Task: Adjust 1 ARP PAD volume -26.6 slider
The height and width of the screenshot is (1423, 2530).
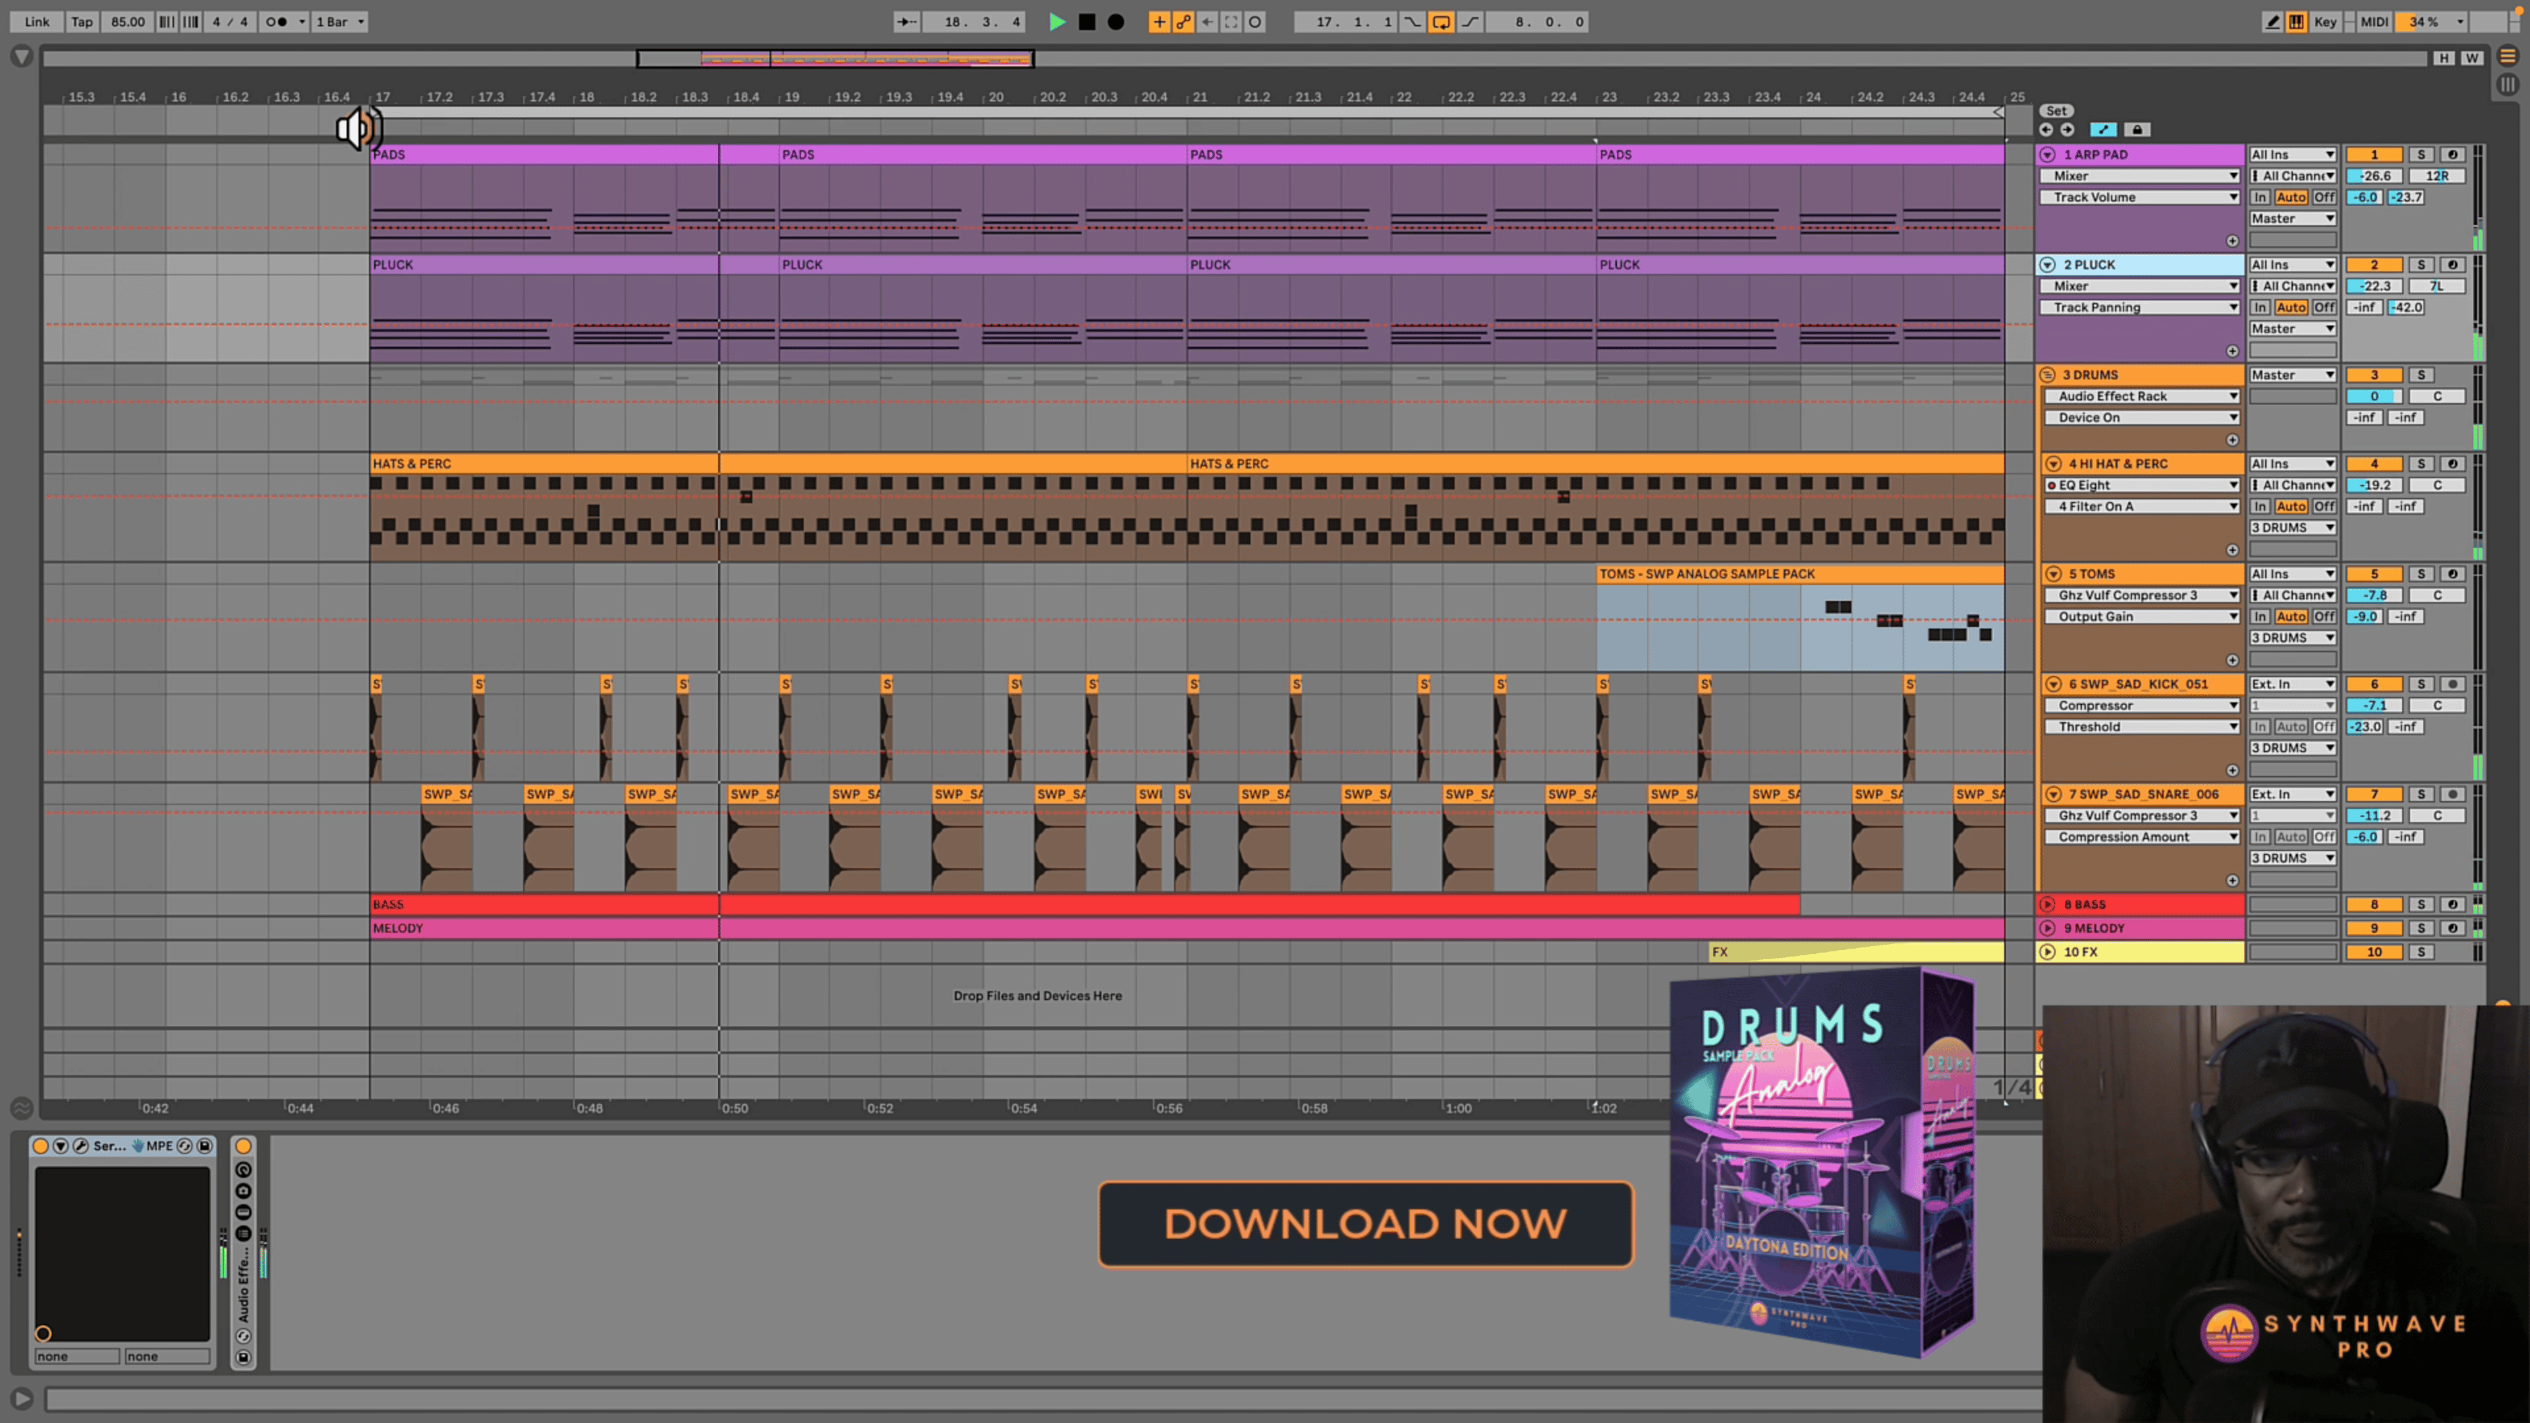Action: click(x=2374, y=176)
